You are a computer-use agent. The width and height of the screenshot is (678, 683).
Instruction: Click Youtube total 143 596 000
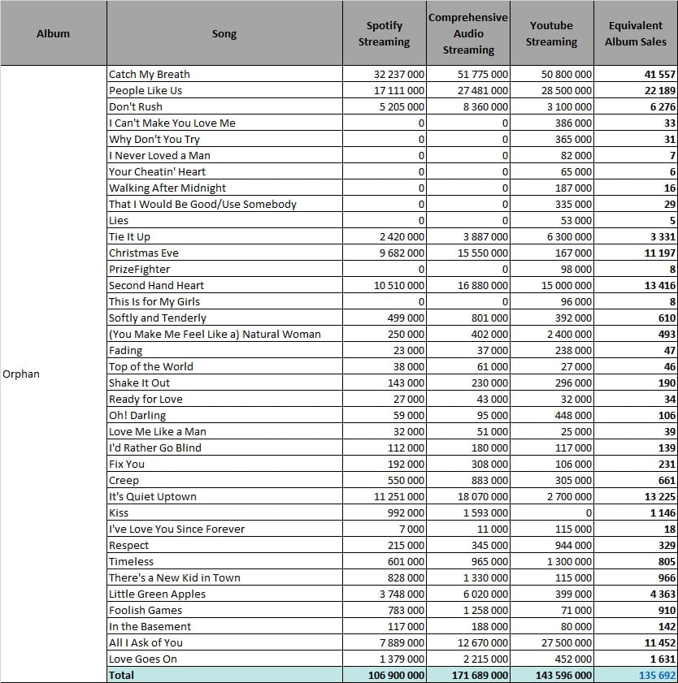click(551, 675)
